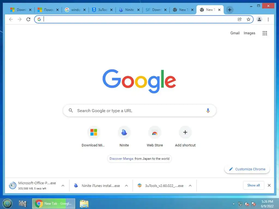
Task: Reload the current page
Action: 28,19
